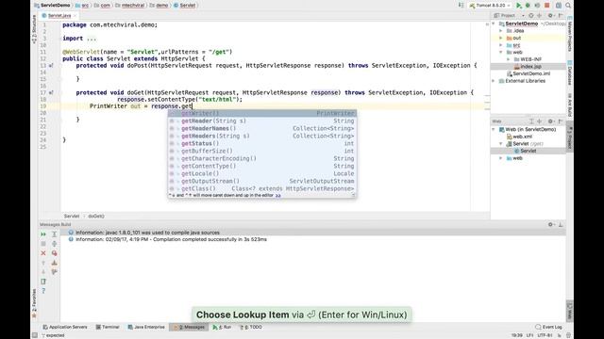Hide the Project tool window

[561, 15]
